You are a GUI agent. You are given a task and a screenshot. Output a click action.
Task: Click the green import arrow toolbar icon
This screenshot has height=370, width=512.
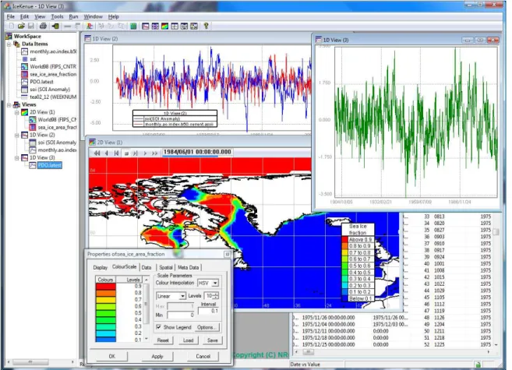tap(55, 26)
